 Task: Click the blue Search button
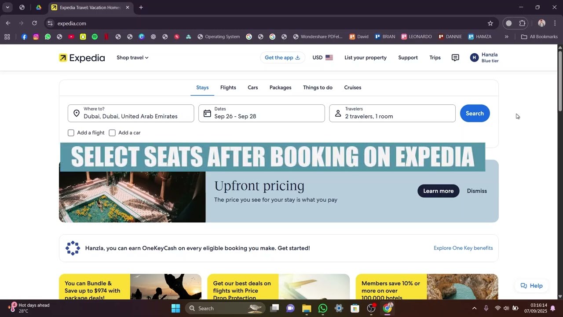[475, 113]
